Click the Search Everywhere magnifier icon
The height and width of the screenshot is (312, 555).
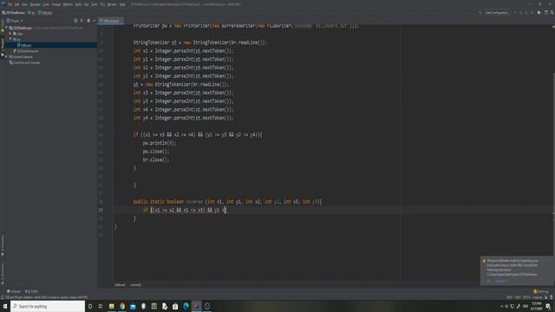pos(552,13)
